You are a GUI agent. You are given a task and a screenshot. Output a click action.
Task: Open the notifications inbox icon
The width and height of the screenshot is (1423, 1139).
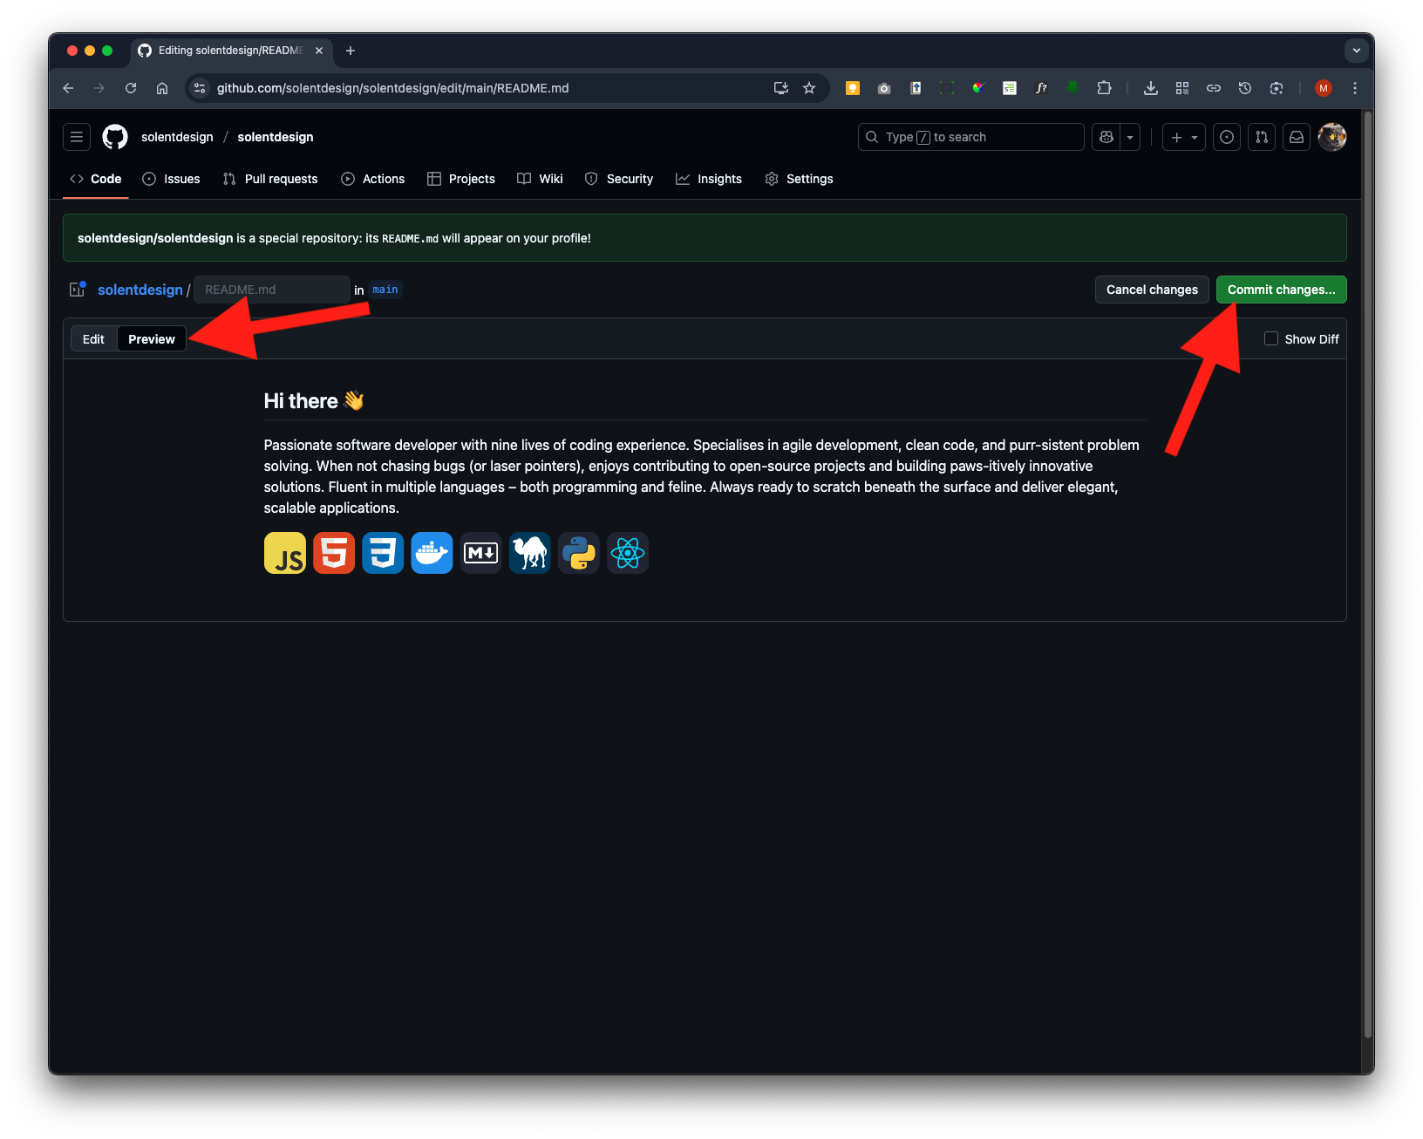pos(1297,137)
